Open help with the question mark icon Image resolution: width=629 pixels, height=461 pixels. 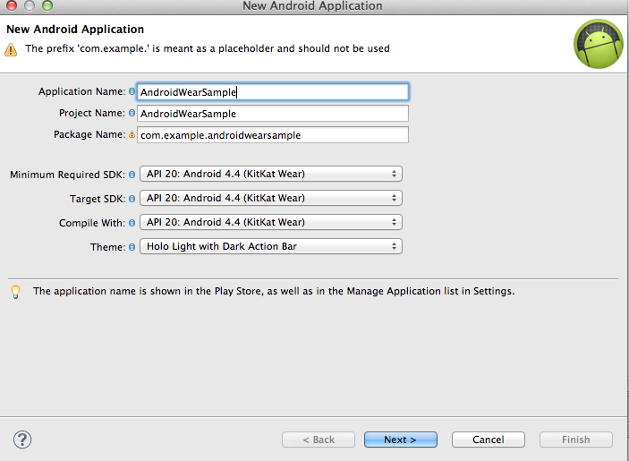22,440
